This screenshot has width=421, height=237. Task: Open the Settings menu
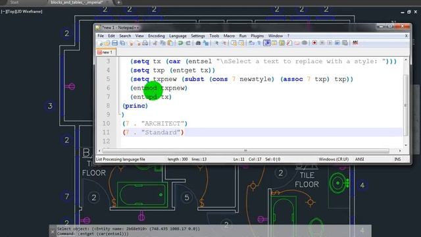pyautogui.click(x=198, y=36)
